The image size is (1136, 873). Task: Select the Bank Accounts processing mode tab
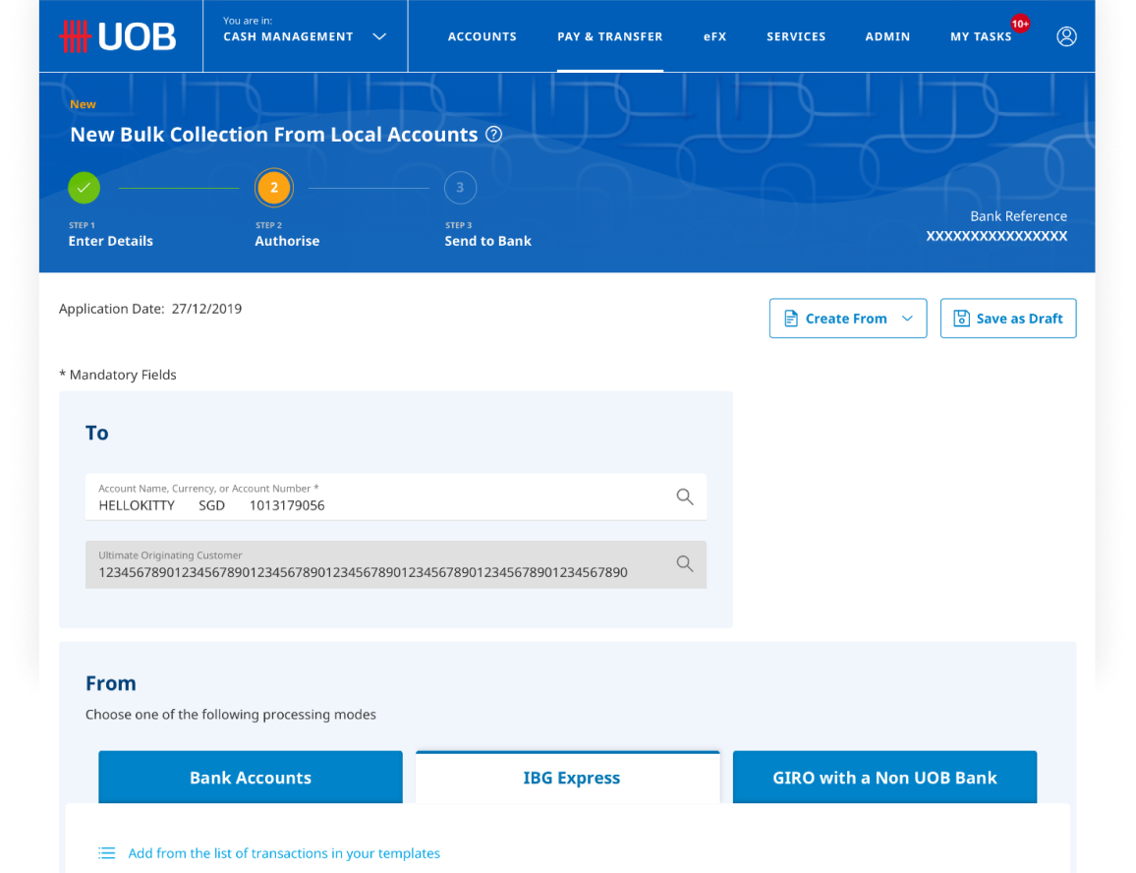pyautogui.click(x=251, y=778)
